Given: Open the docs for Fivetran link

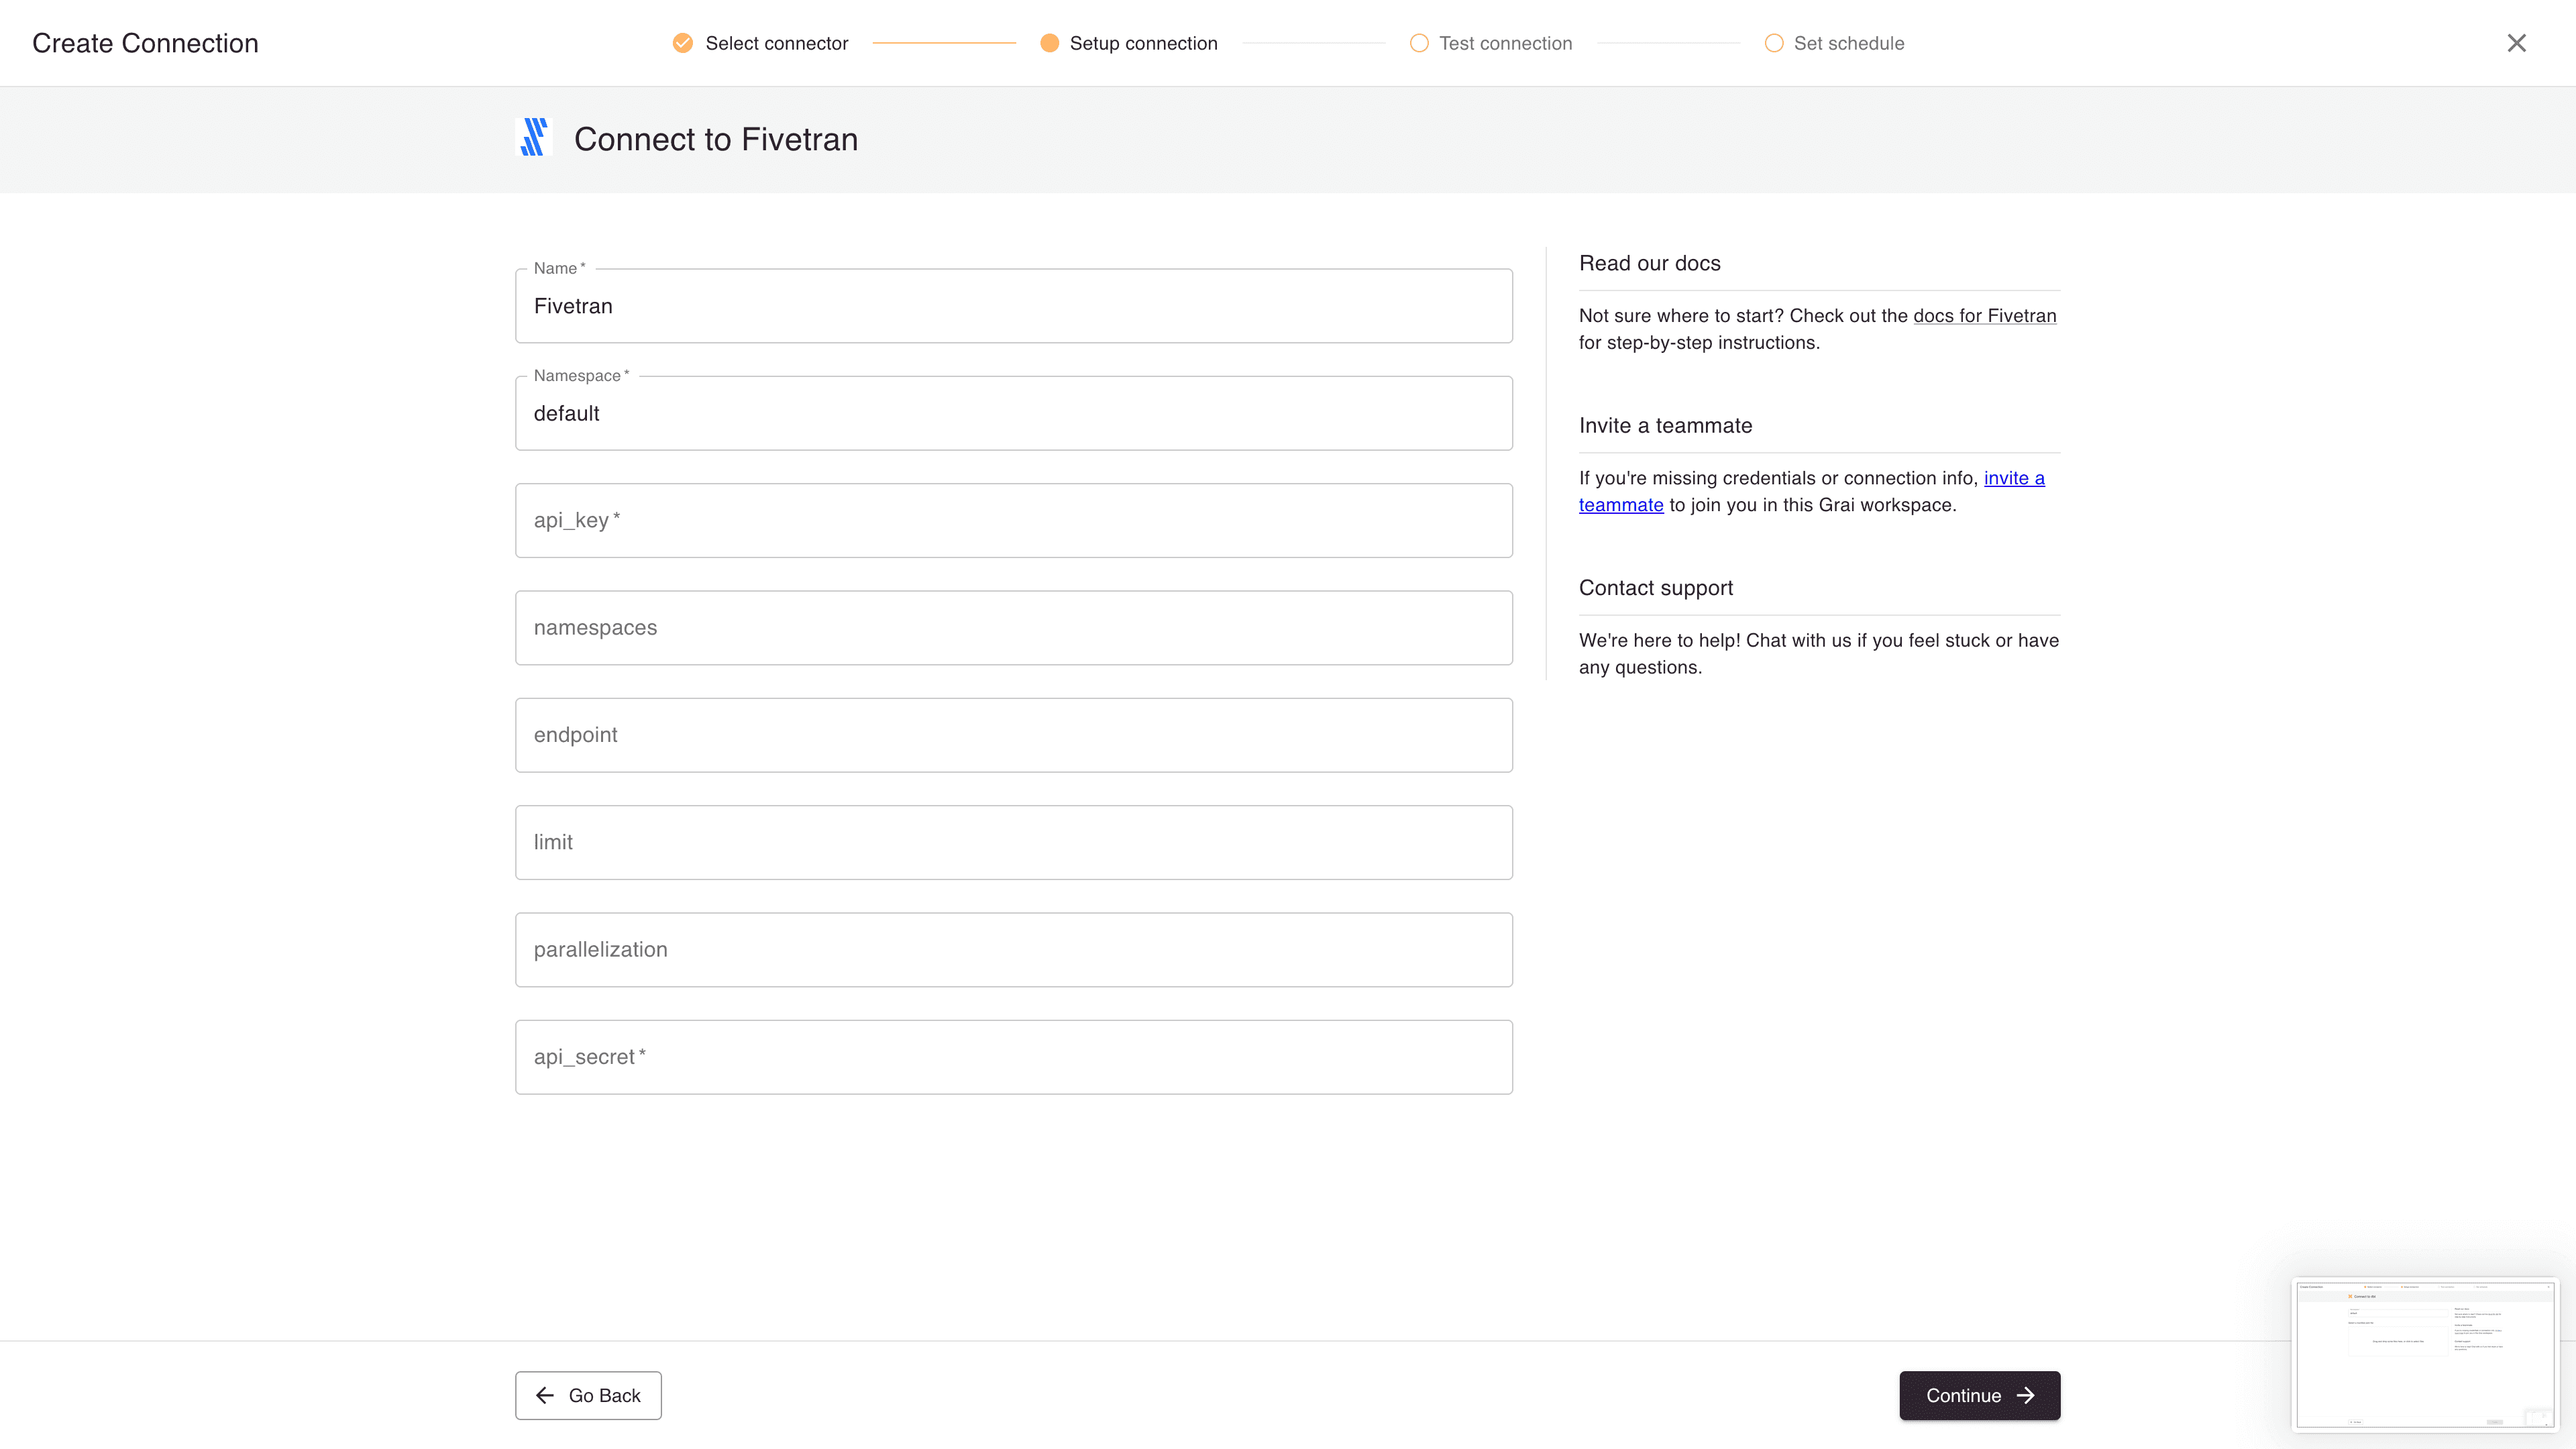Looking at the screenshot, I should point(1984,316).
